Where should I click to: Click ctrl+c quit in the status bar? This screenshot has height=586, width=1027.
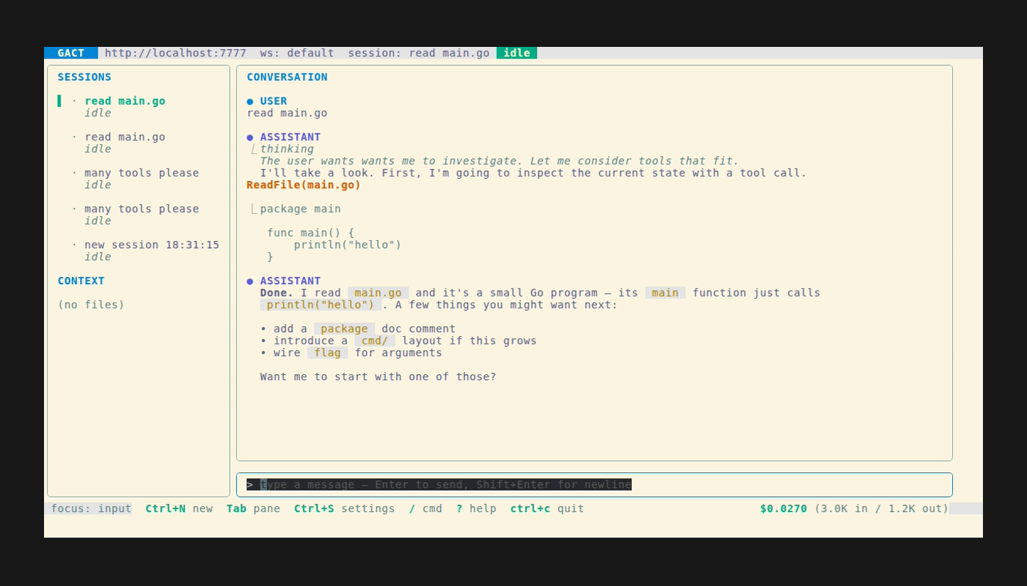tap(547, 508)
